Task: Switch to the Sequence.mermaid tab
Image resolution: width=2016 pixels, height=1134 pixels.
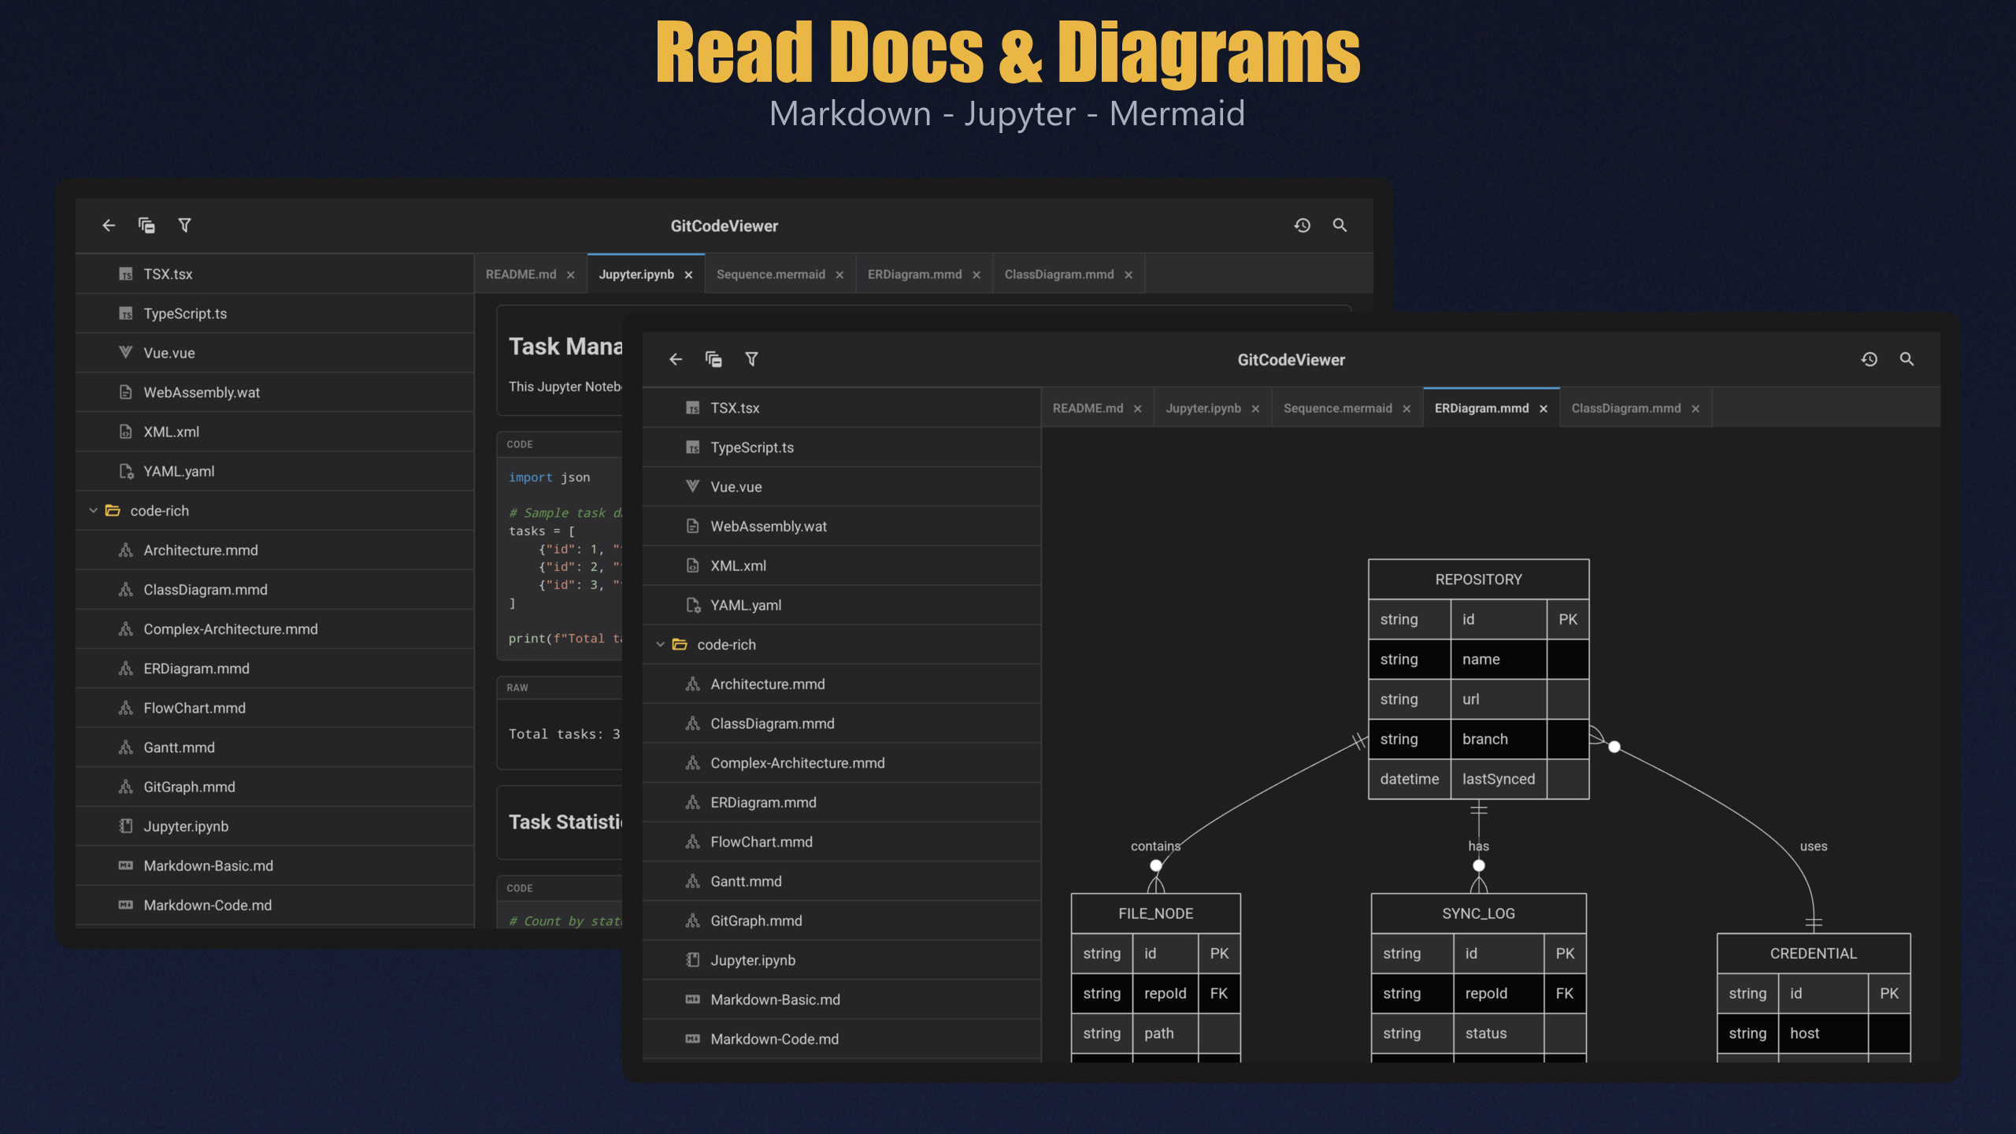Action: [1339, 408]
